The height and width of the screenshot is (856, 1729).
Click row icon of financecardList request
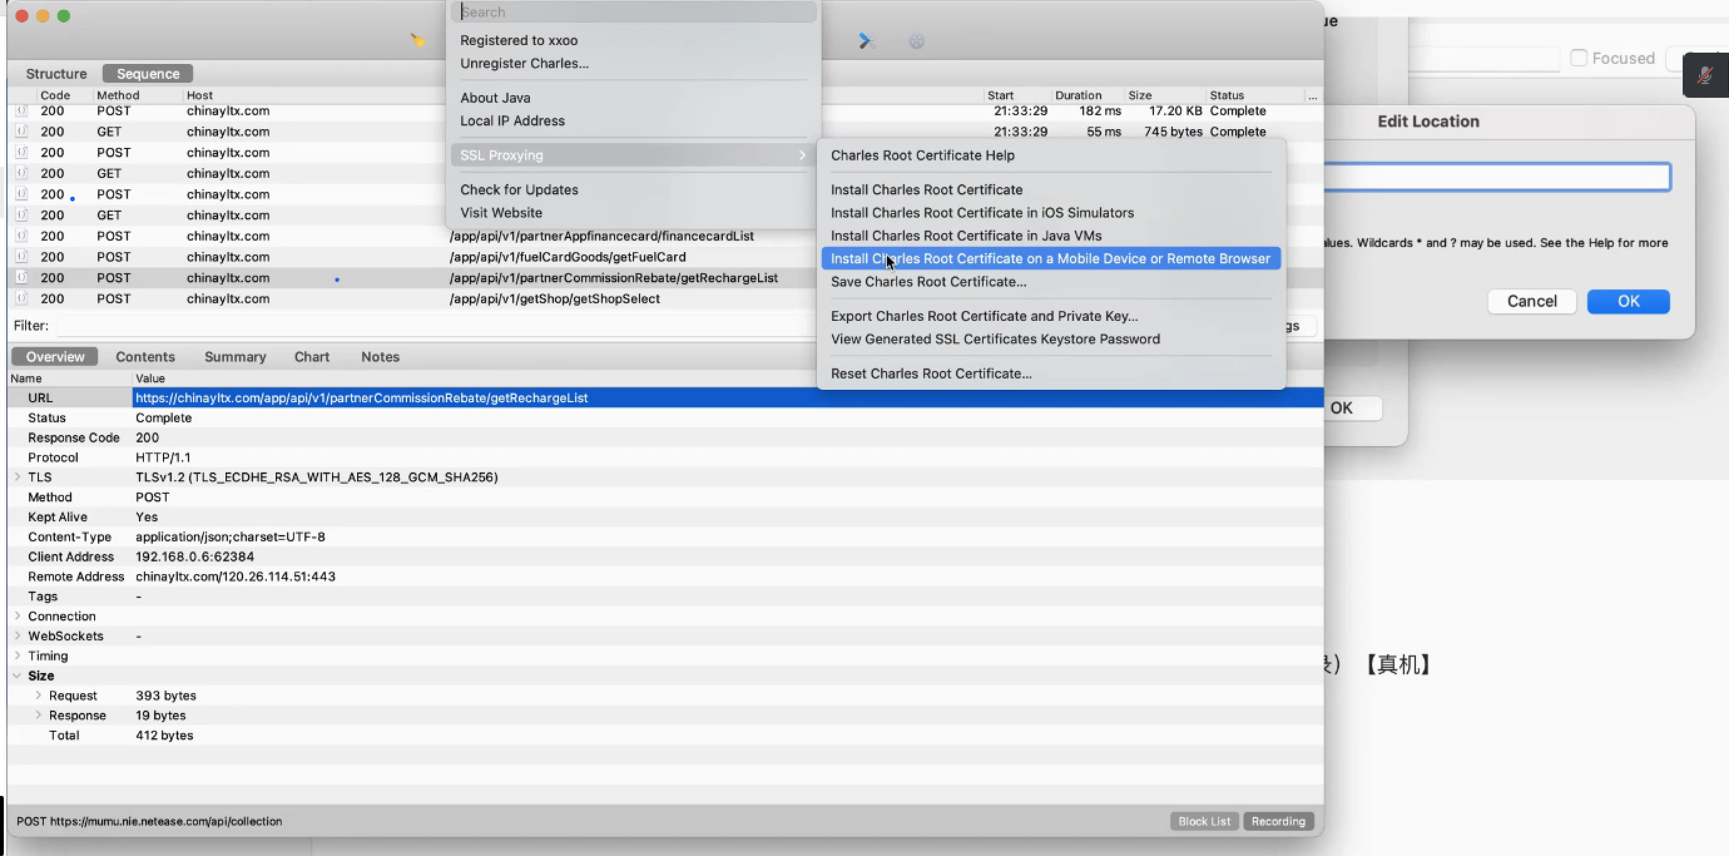tap(21, 236)
